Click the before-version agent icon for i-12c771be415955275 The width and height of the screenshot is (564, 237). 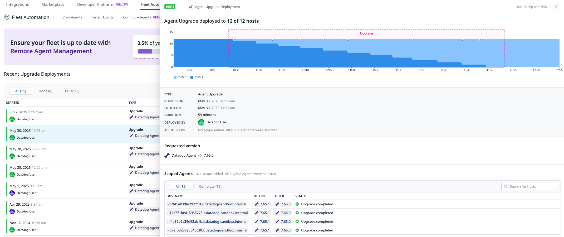pos(257,213)
